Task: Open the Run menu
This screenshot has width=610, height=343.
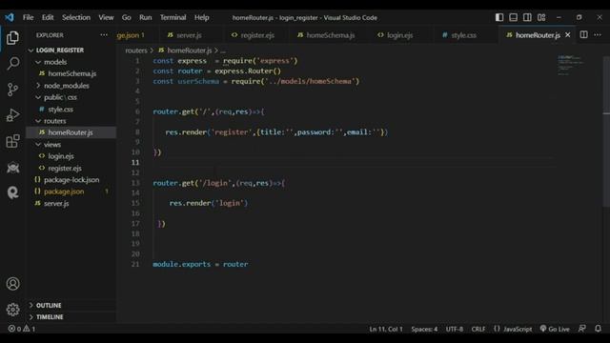Action: [146, 17]
